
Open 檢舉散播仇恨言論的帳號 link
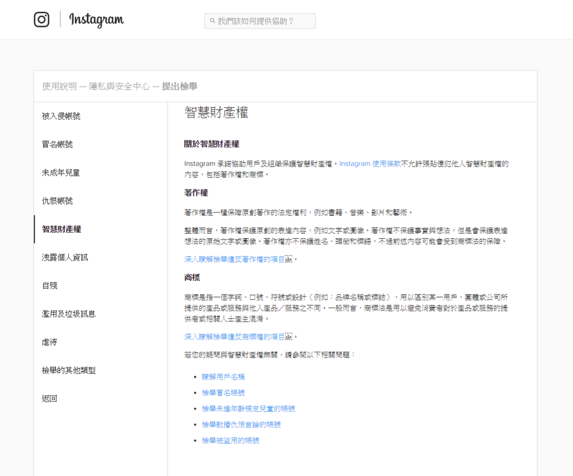click(x=241, y=425)
